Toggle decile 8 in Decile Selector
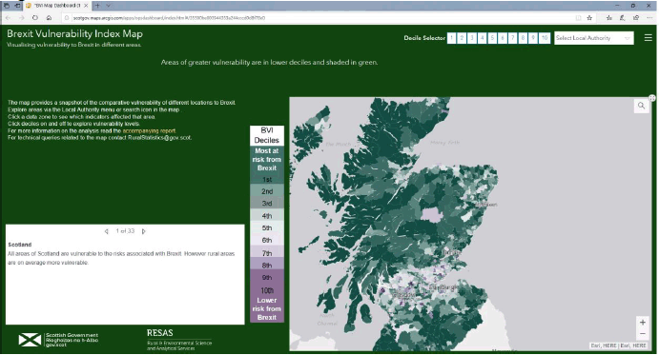The height and width of the screenshot is (355, 659). 523,38
